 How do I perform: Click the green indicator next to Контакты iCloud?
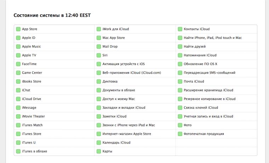[180, 29]
